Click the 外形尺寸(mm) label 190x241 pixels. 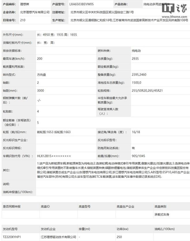pos(13,35)
